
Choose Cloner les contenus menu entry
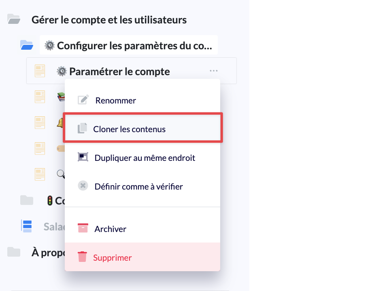[129, 129]
